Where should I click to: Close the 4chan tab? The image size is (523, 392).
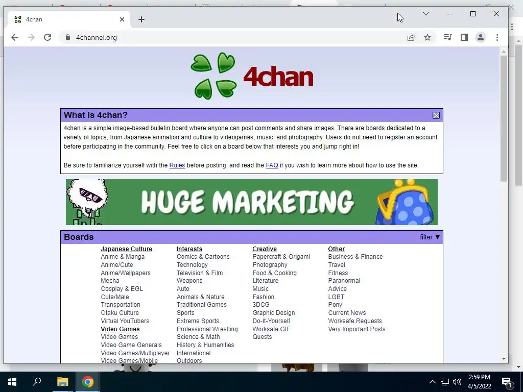(122, 19)
